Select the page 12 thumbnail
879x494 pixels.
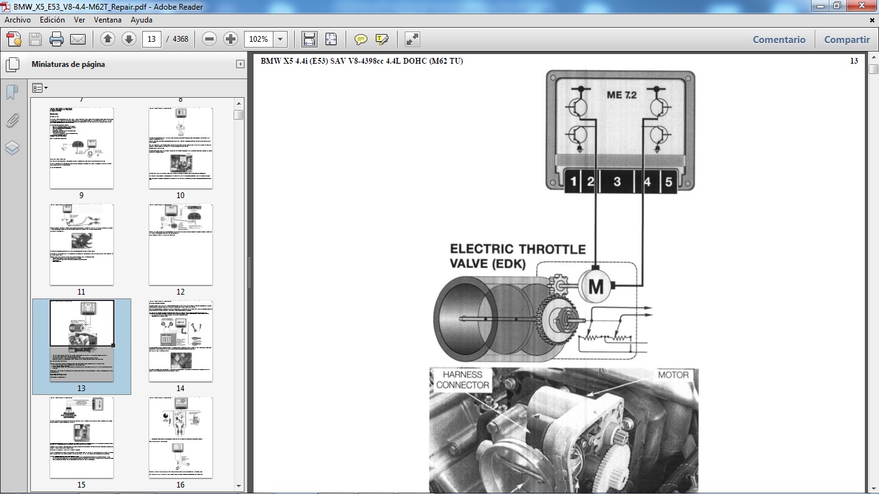click(180, 245)
